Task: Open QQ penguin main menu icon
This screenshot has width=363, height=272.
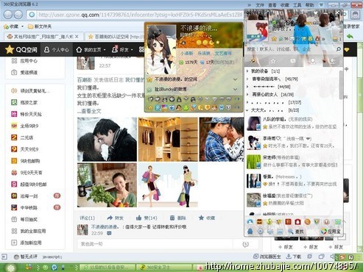Action: tap(250, 231)
